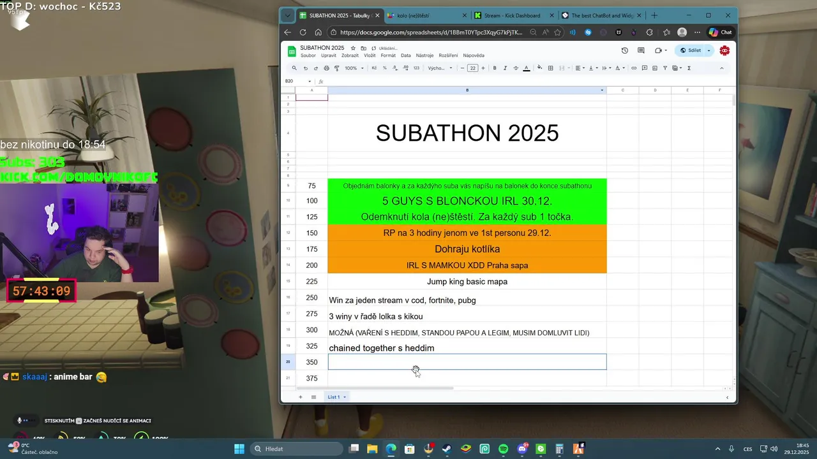Image resolution: width=817 pixels, height=459 pixels.
Task: Insert chart icon in toolbar
Action: point(655,68)
